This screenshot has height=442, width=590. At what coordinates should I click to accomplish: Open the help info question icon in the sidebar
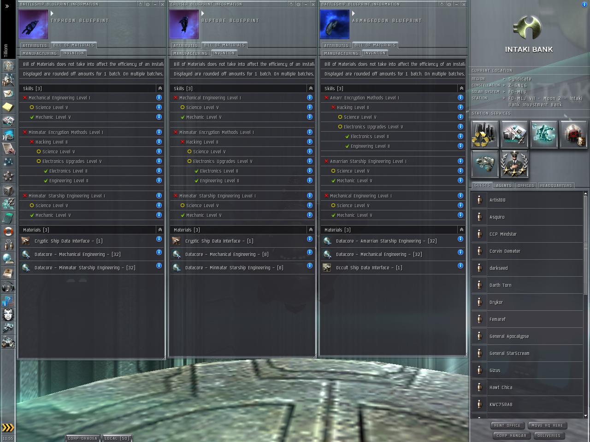point(8,300)
